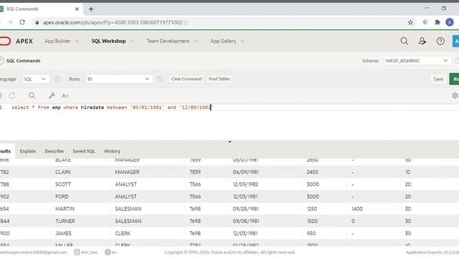Open a new browser tab

point(91,9)
